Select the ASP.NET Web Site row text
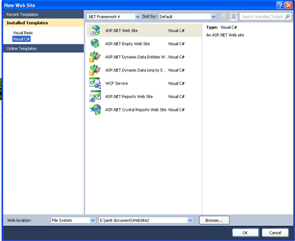This screenshot has height=241, width=295. click(121, 31)
